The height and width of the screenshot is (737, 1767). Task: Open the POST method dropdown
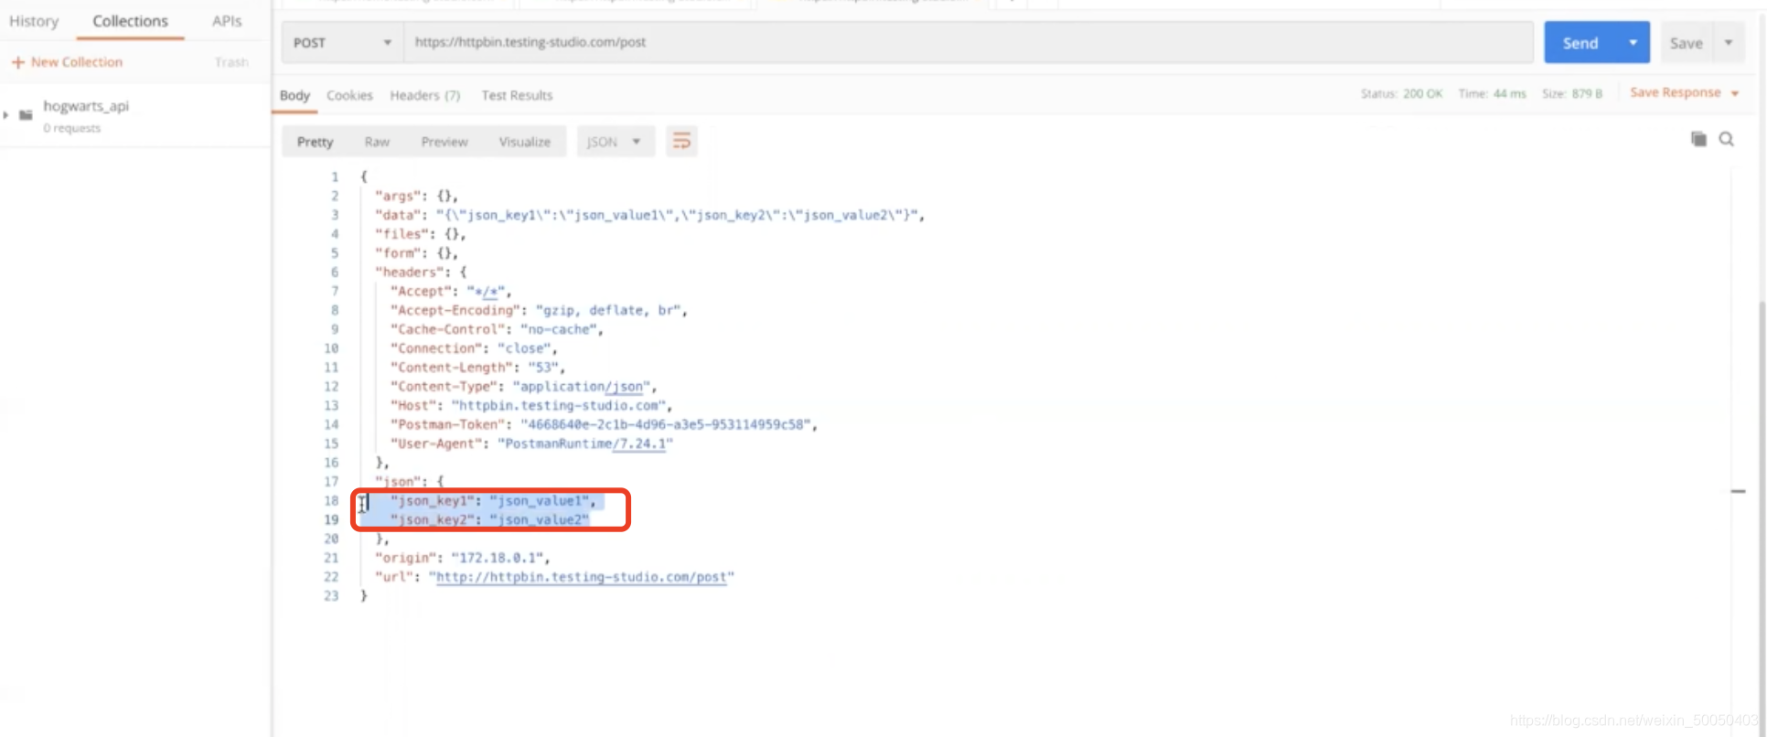tap(342, 43)
